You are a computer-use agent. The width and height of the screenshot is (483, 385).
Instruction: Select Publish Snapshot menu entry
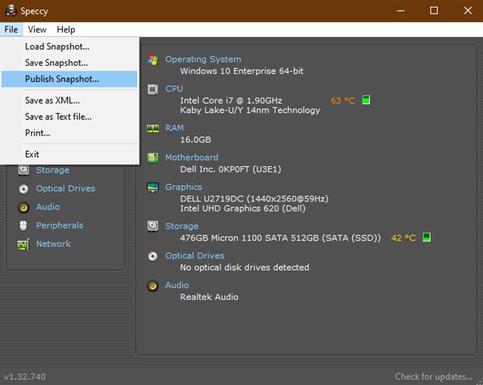click(x=69, y=79)
